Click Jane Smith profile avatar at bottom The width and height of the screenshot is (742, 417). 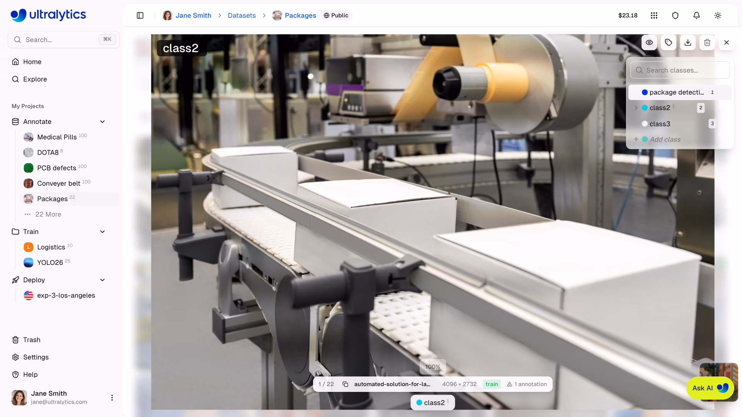click(x=19, y=398)
